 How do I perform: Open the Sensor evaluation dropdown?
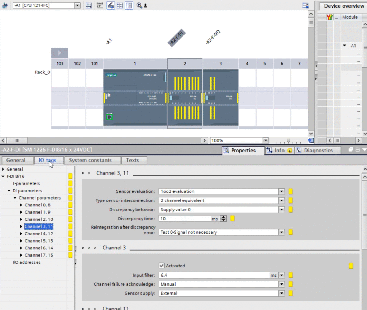pyautogui.click(x=282, y=191)
